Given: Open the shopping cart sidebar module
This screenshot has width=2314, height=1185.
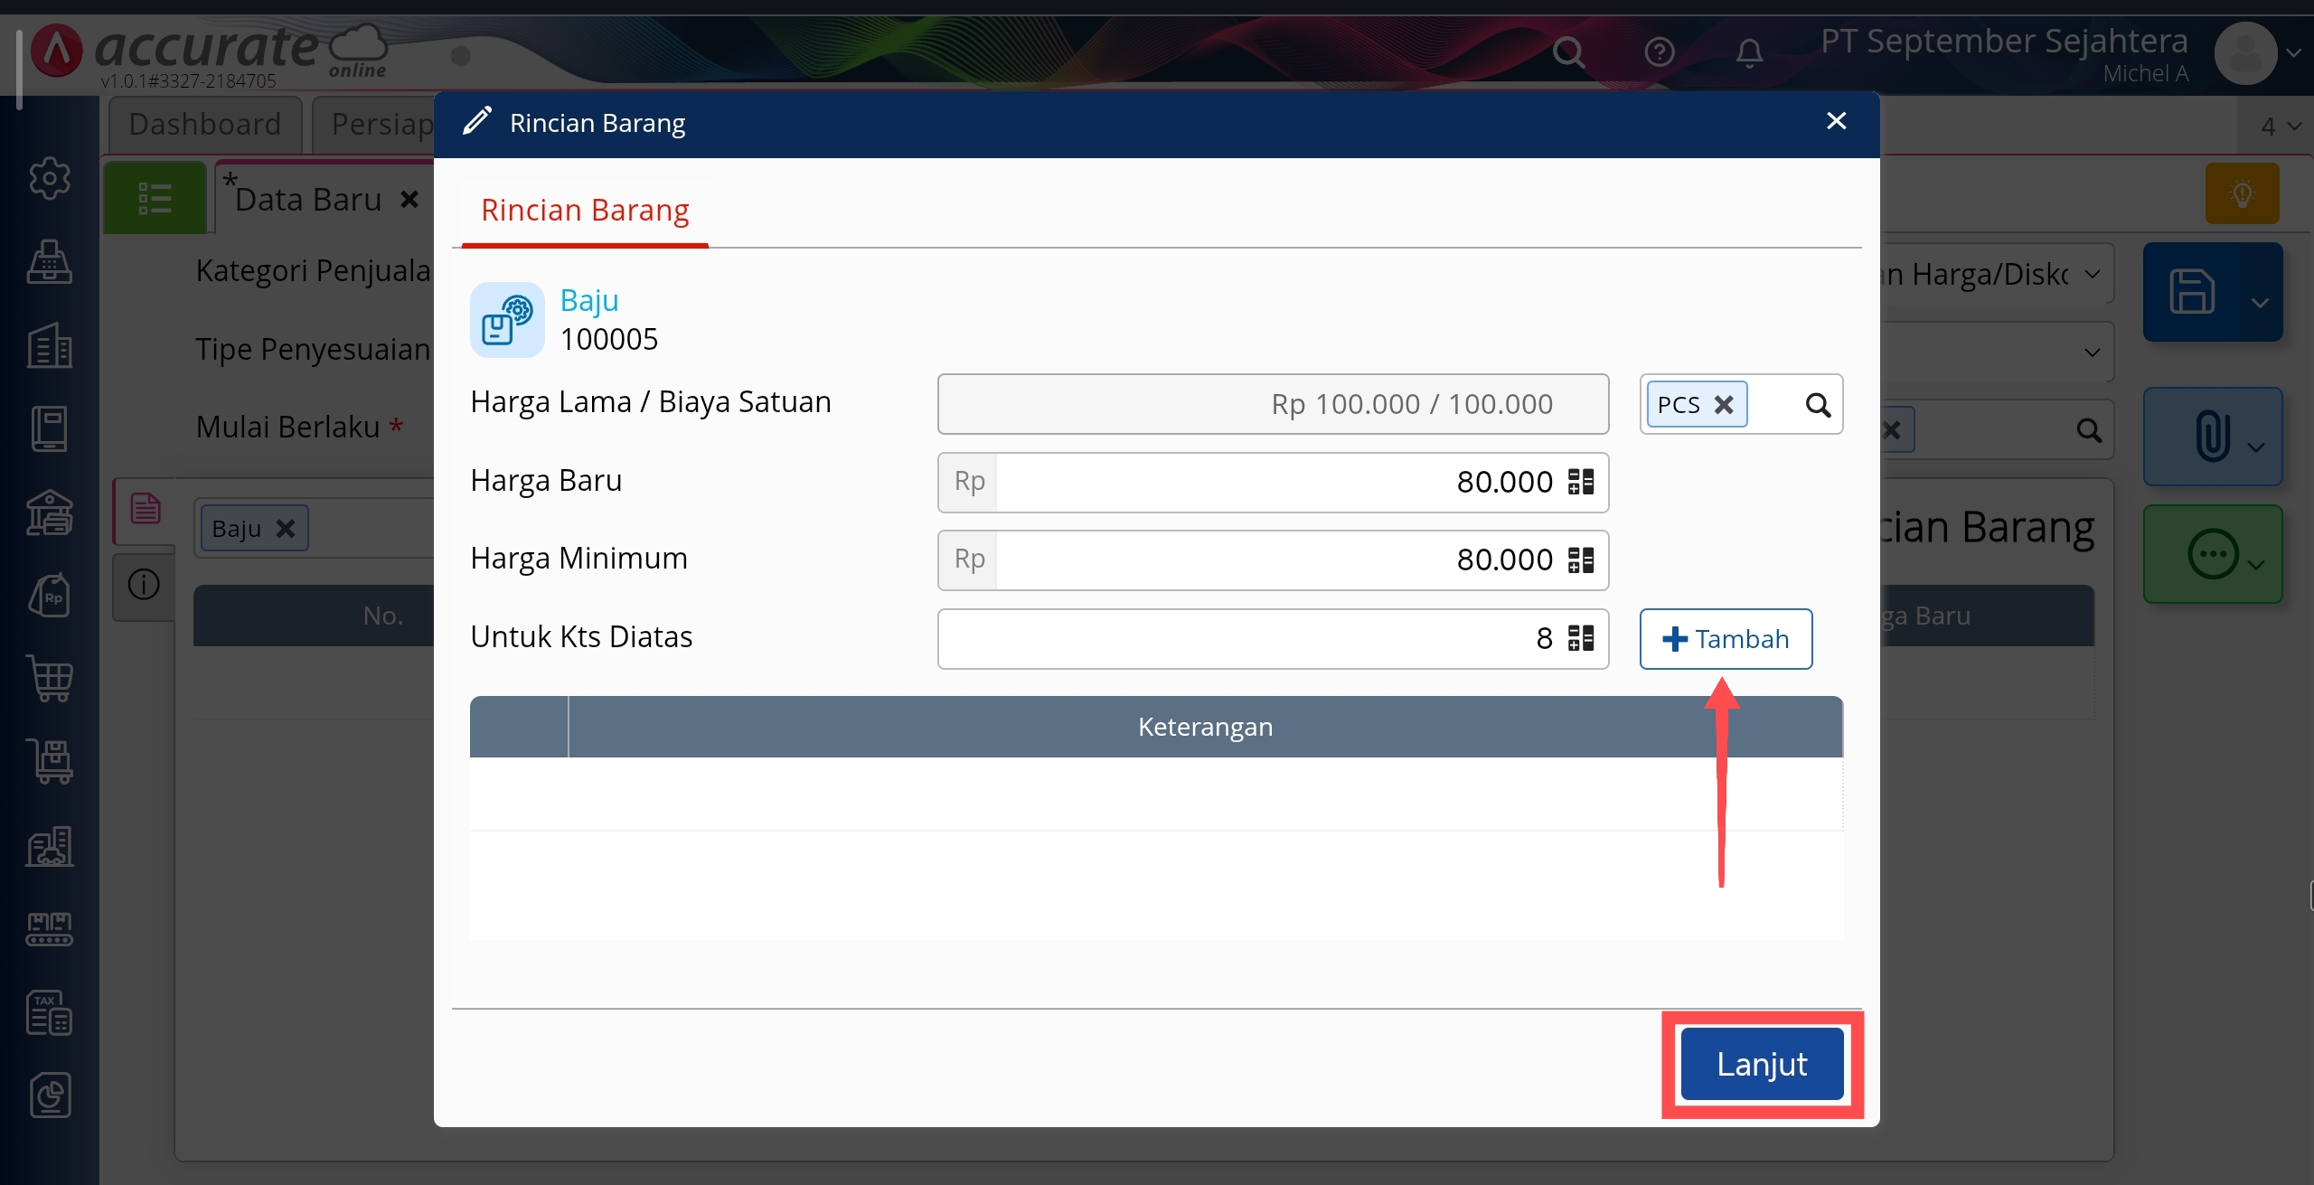Looking at the screenshot, I should coord(50,678).
